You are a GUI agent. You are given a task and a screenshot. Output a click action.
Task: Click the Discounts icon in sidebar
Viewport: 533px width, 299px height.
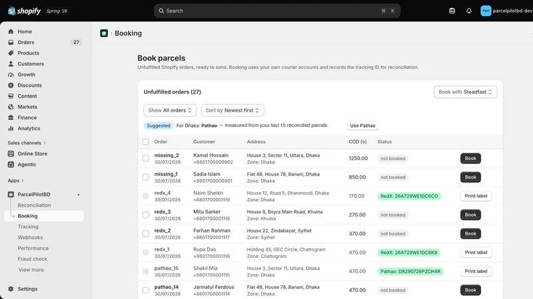tap(11, 85)
